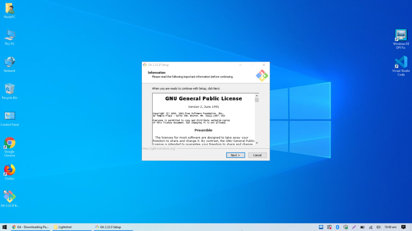Click the Preamble heading in license
412x231 pixels.
tap(203, 130)
